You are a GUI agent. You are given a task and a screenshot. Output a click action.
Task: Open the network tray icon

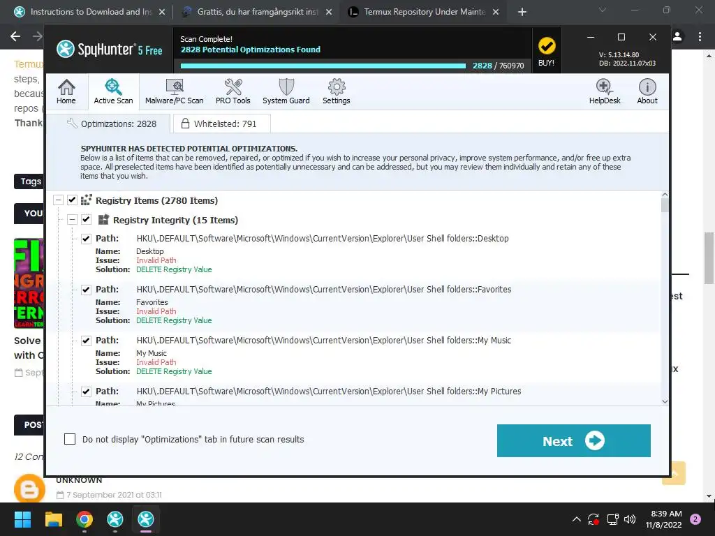(612, 519)
